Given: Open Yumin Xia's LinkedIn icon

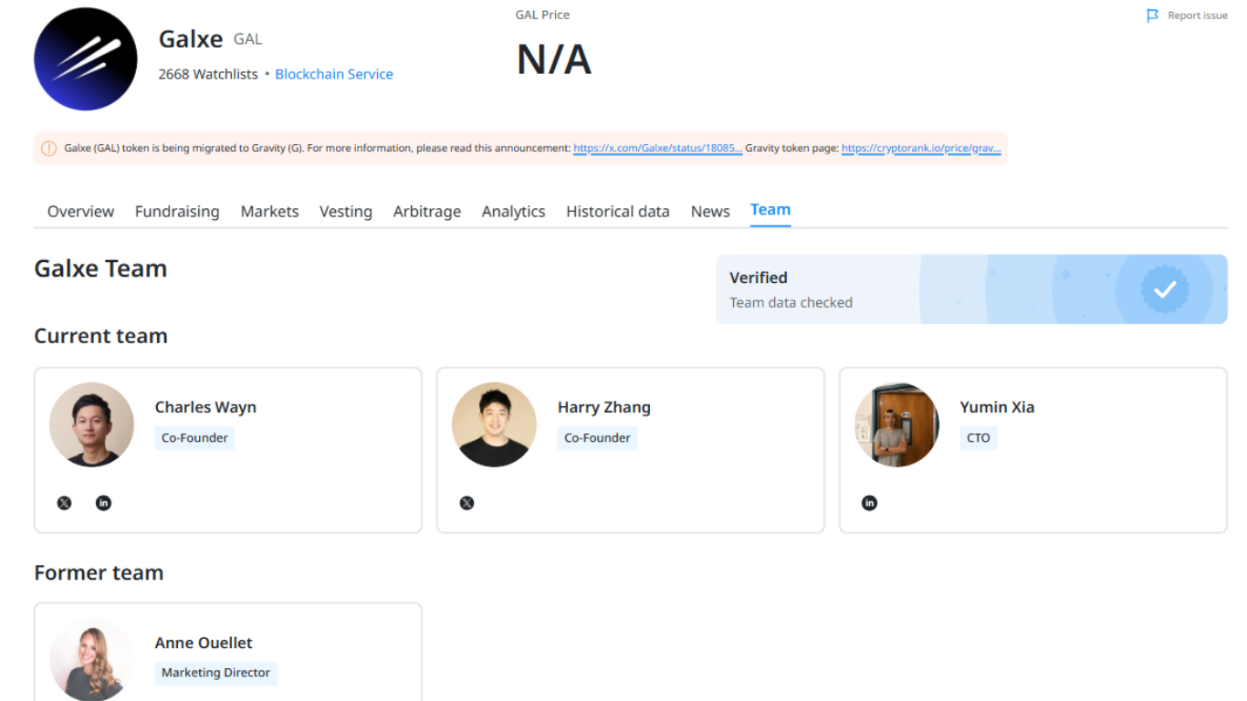Looking at the screenshot, I should (869, 503).
